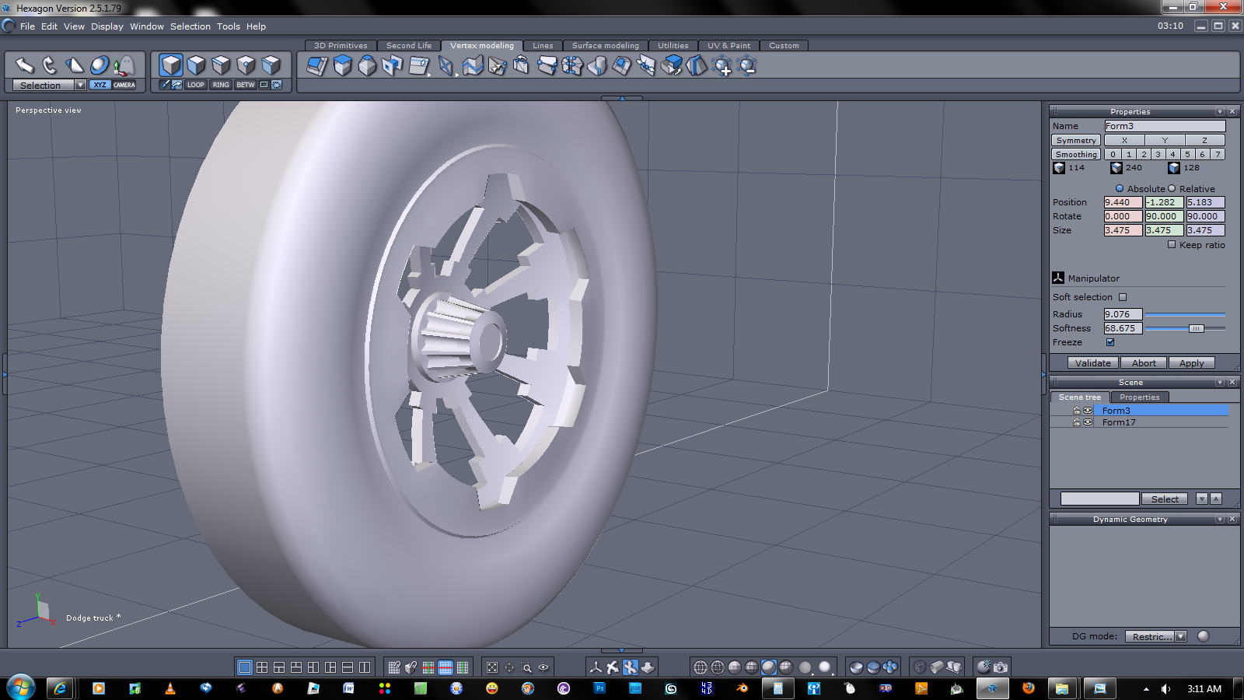Click the Softness slider handle

point(1196,328)
